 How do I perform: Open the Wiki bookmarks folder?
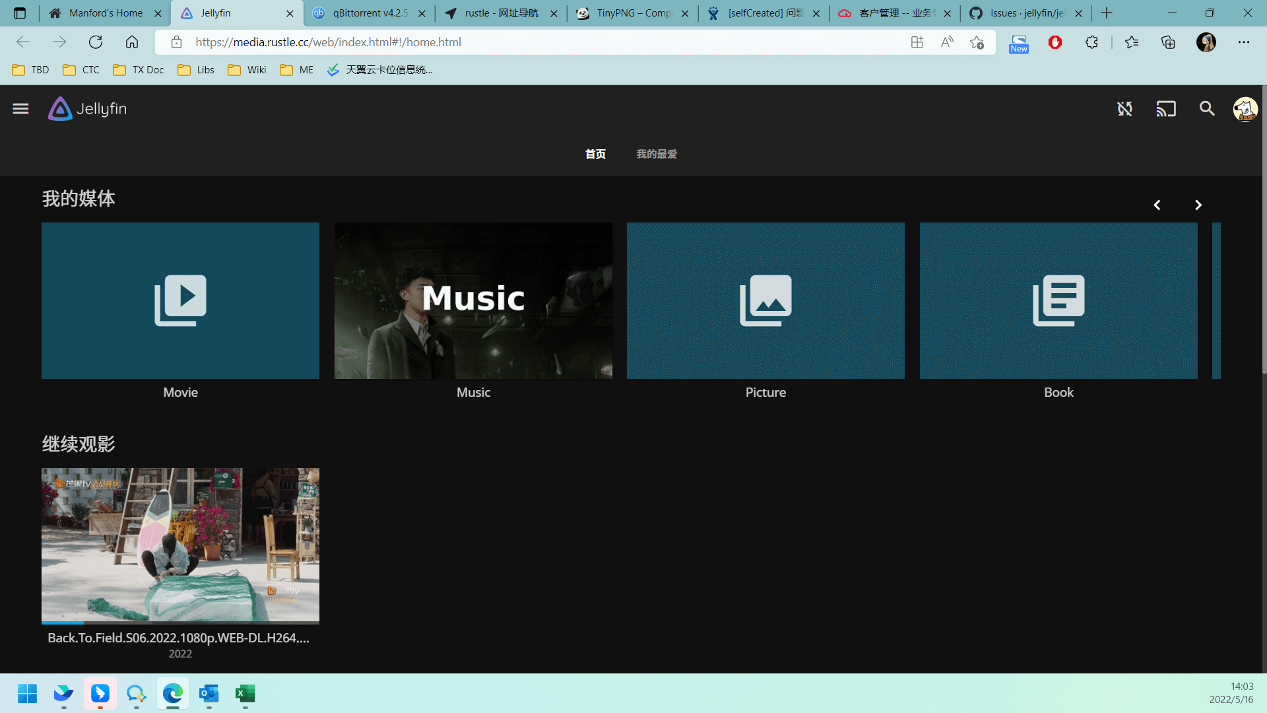pos(247,70)
